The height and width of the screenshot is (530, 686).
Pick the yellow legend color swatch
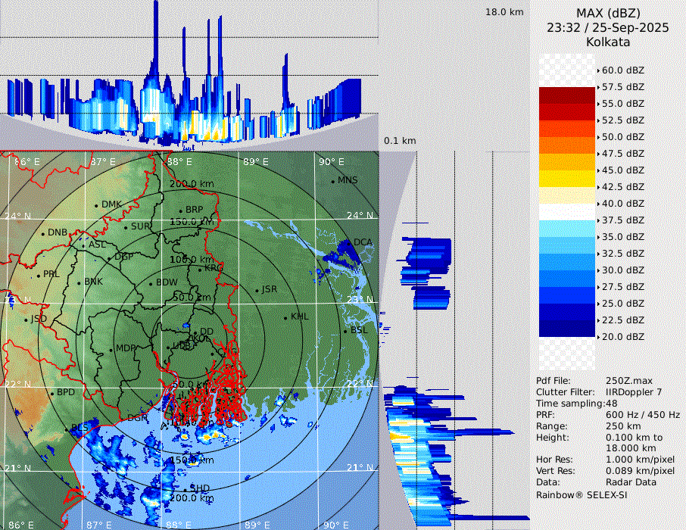point(567,179)
